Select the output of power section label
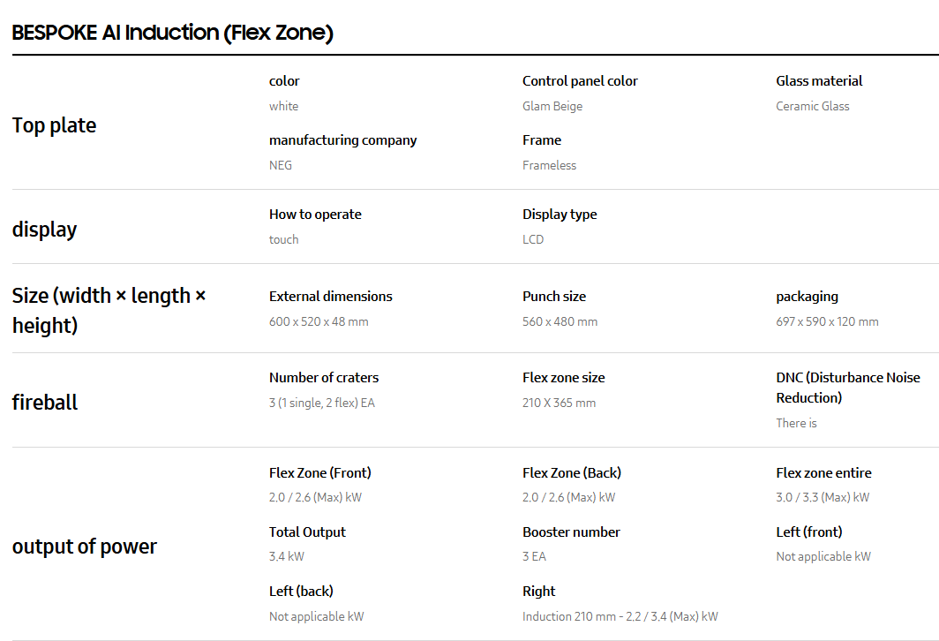 point(84,547)
